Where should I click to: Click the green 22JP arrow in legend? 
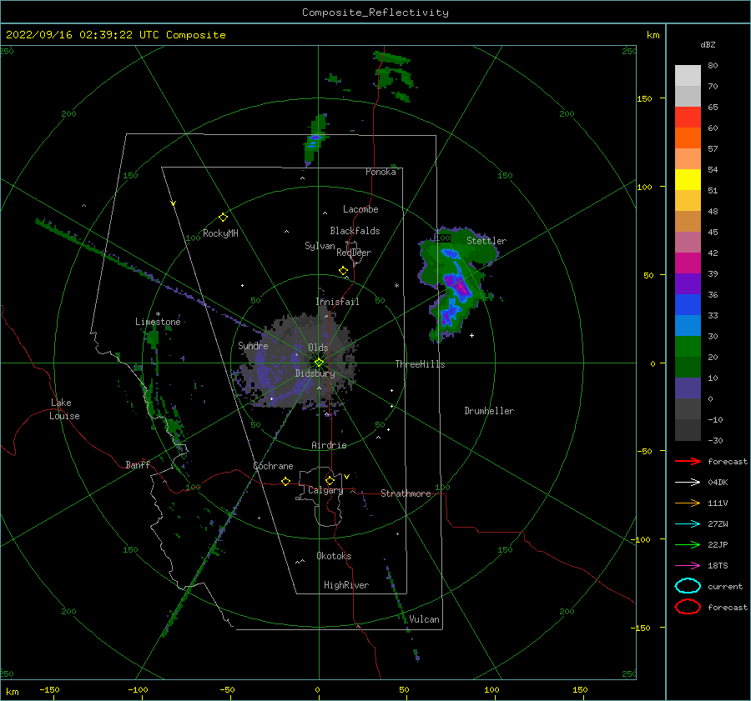tap(688, 544)
